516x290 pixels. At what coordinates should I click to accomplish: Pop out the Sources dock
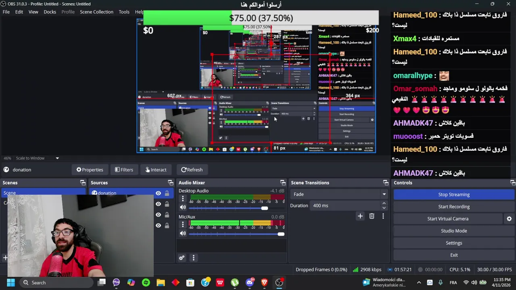tap(171, 183)
